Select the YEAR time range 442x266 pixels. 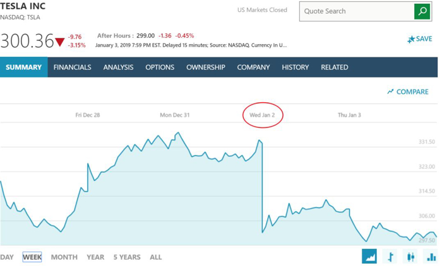(95, 257)
